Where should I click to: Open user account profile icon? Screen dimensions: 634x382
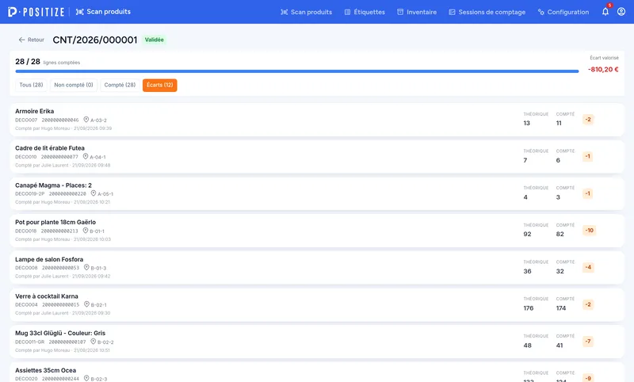[621, 11]
